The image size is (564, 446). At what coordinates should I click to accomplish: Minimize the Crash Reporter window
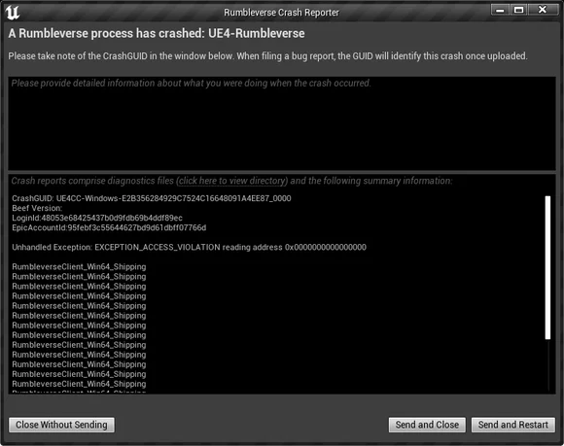(500, 10)
